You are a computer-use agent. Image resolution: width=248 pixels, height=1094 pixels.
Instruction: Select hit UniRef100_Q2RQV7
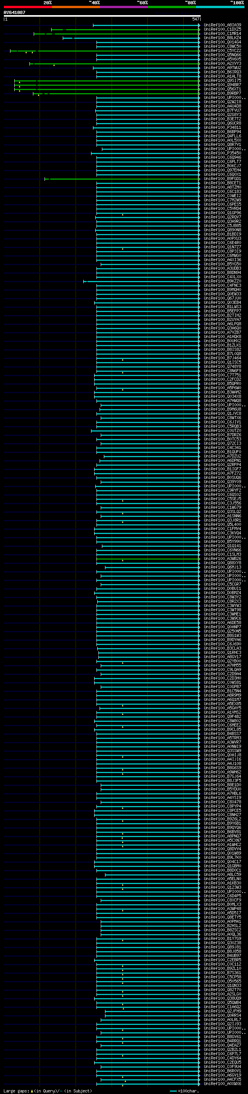click(x=222, y=217)
